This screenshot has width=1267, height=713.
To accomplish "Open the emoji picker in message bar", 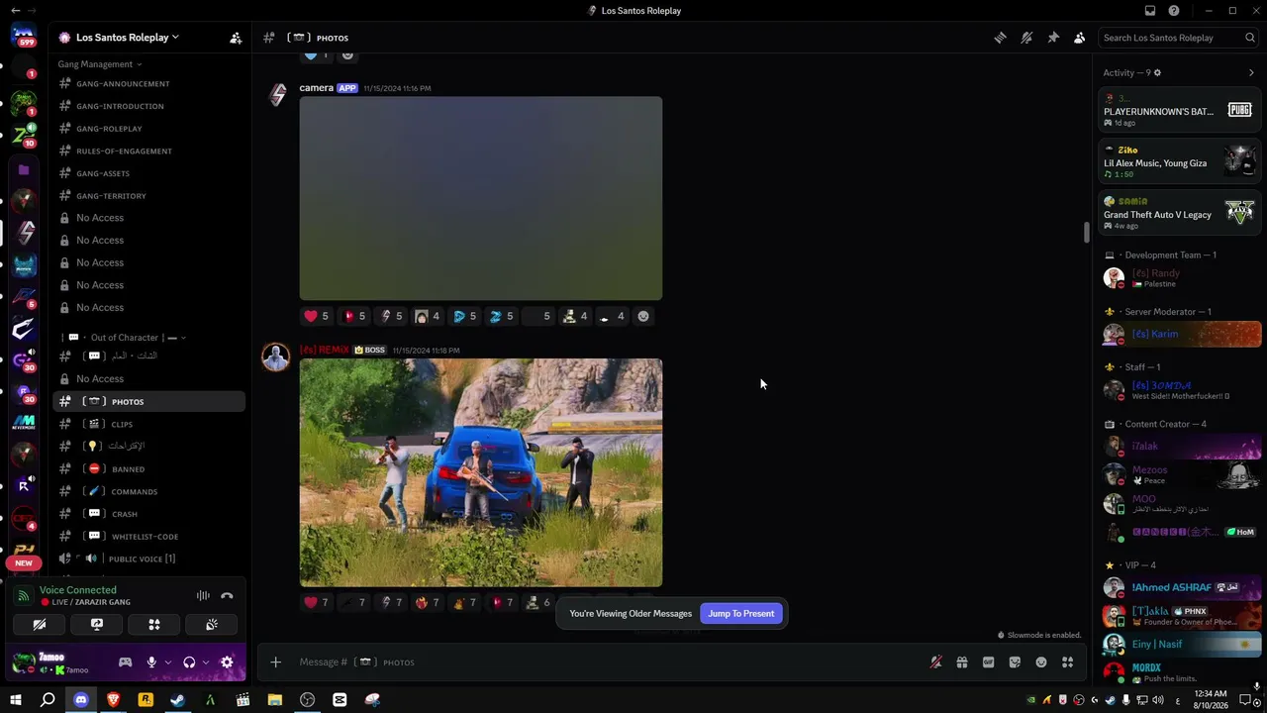I will point(1041,662).
